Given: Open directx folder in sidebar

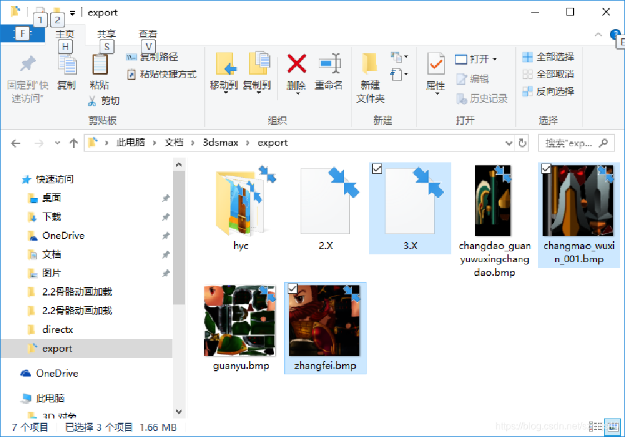Looking at the screenshot, I should pos(57,330).
